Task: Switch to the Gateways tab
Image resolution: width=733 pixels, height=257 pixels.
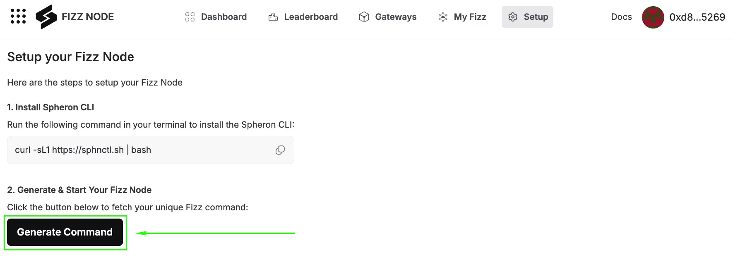Action: coord(396,17)
